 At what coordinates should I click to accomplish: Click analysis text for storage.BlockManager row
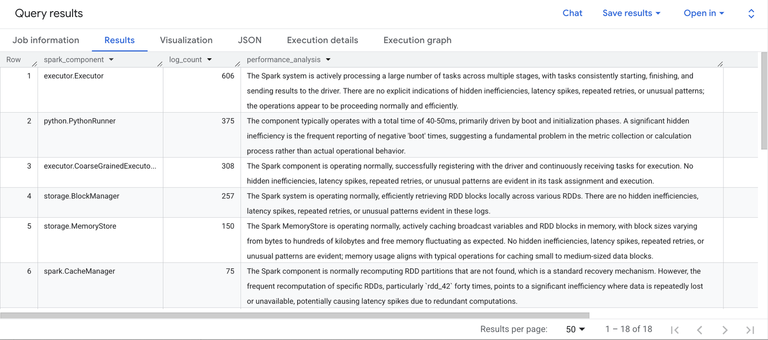(472, 204)
